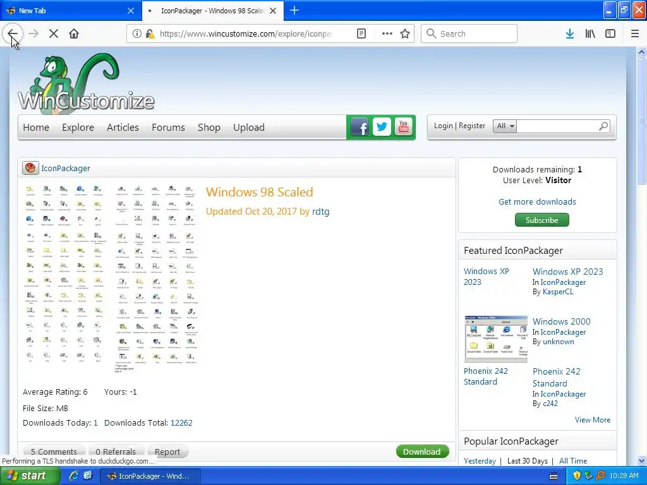Open the 5 Comments button
This screenshot has width=647, height=485.
click(54, 452)
